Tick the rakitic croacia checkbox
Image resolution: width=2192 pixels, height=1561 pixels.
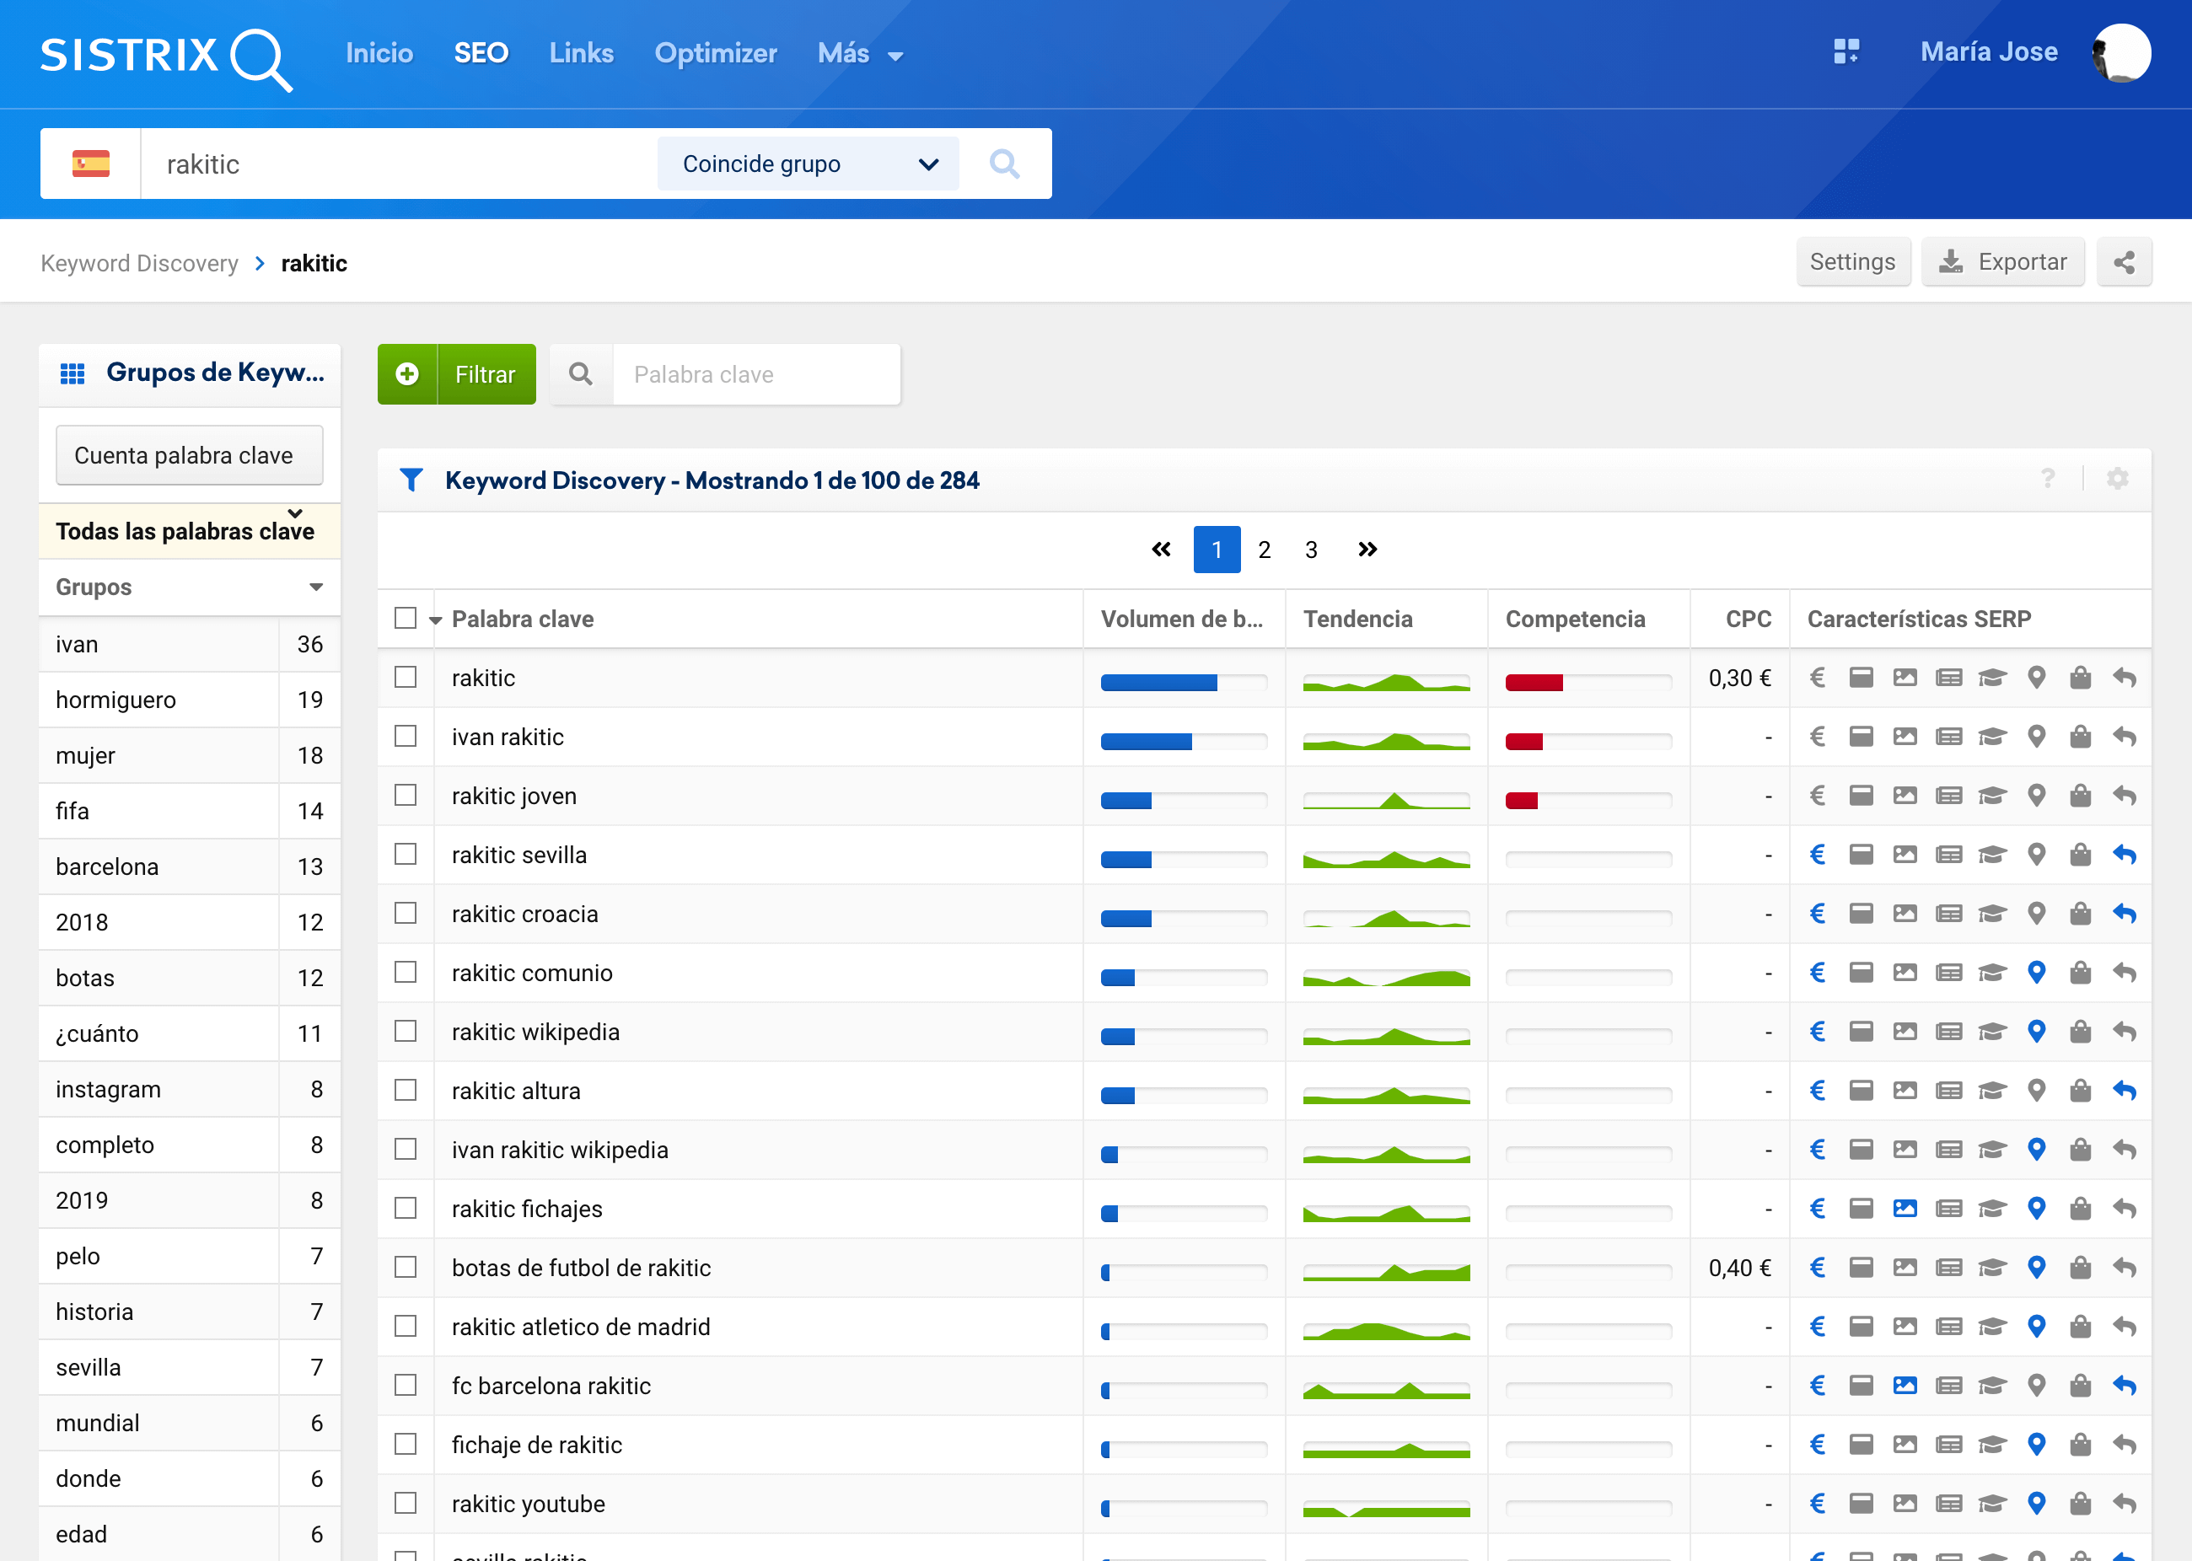[x=406, y=913]
